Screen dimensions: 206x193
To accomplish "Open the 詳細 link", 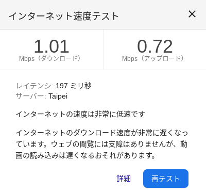I will [124, 179].
